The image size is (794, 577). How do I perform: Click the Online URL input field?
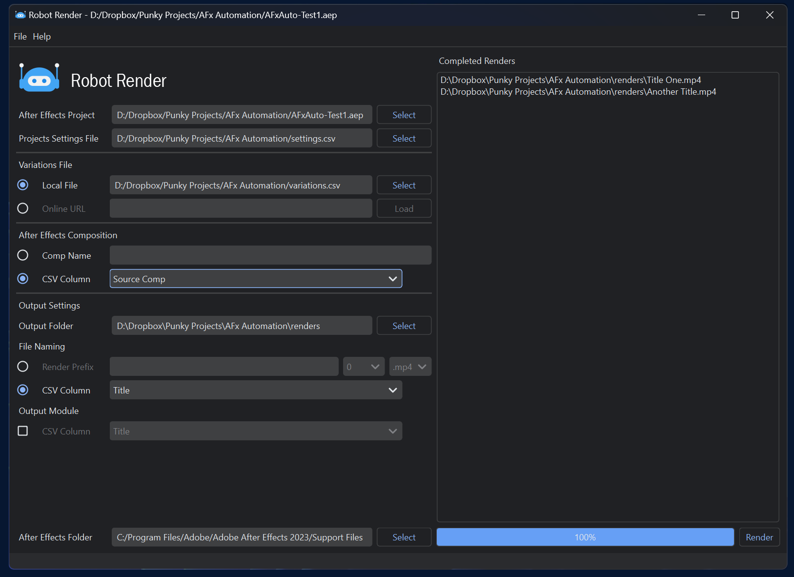(241, 208)
